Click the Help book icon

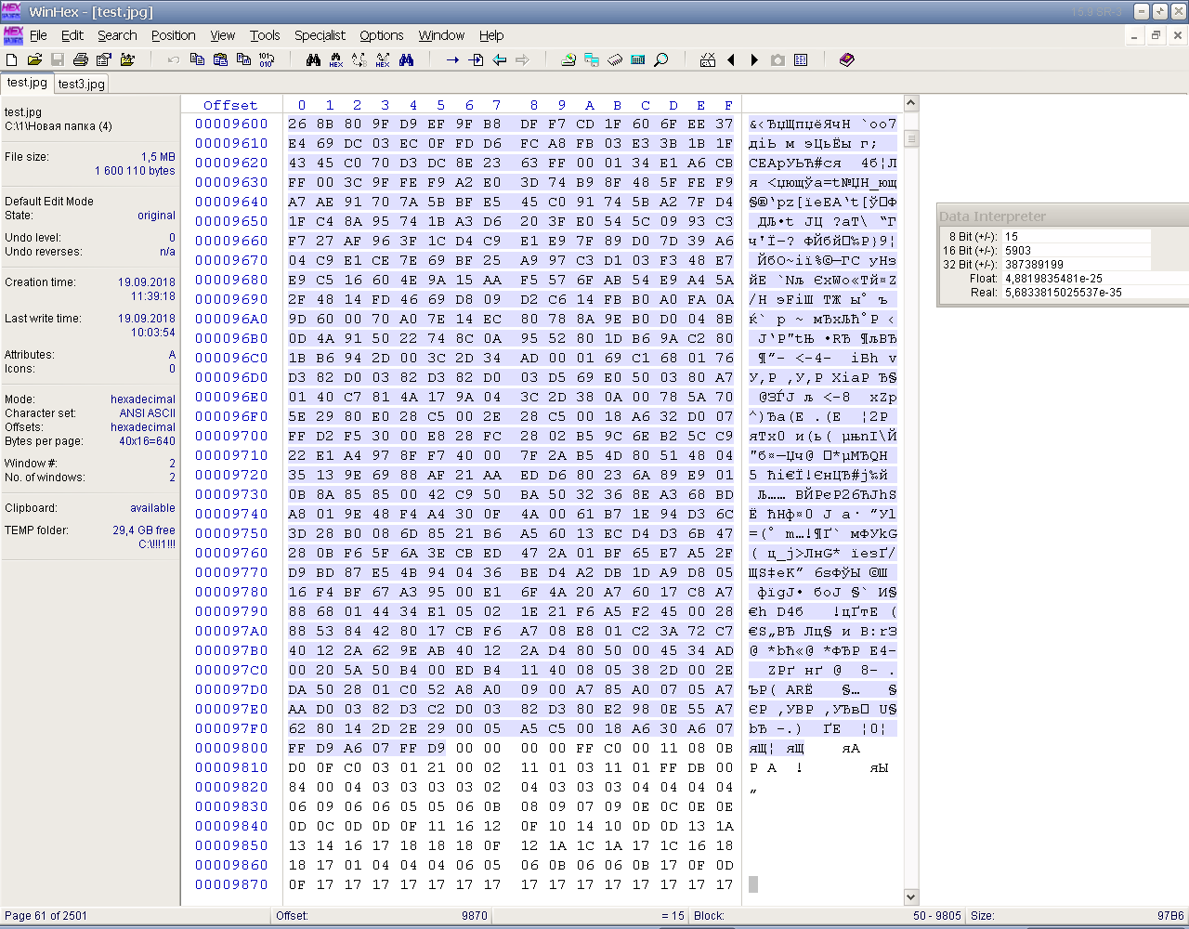click(x=847, y=59)
